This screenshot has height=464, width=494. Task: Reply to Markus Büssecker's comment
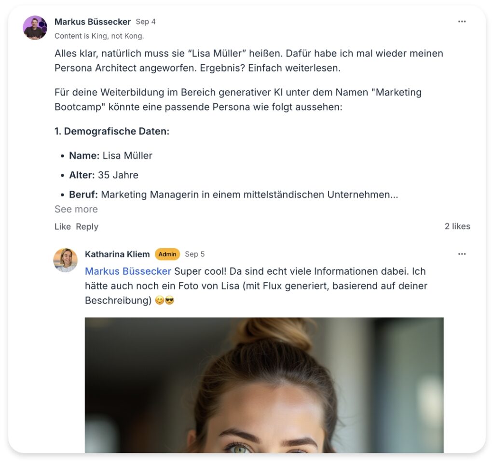[x=87, y=226]
